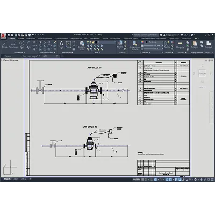
Task: Switch to the Лист1 layout tab
Action: [x=16, y=179]
